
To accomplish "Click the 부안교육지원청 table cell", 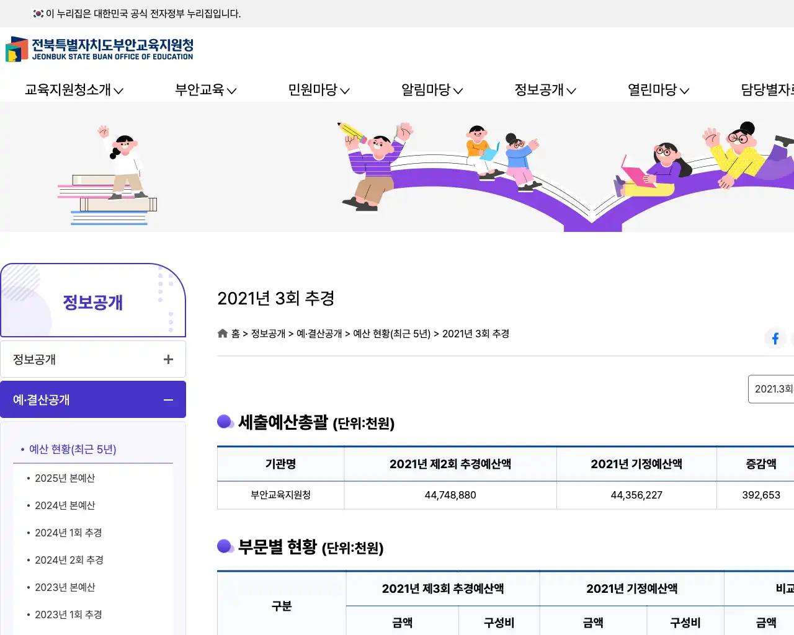I will (280, 495).
